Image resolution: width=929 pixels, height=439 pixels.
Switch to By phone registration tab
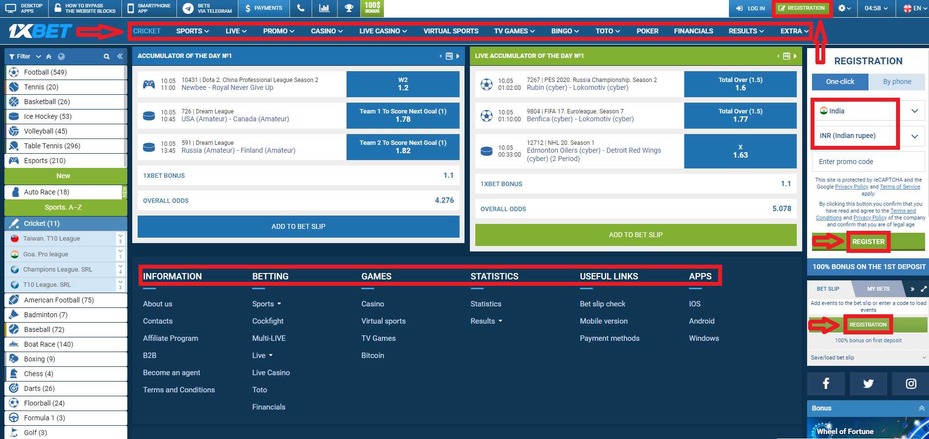[897, 82]
